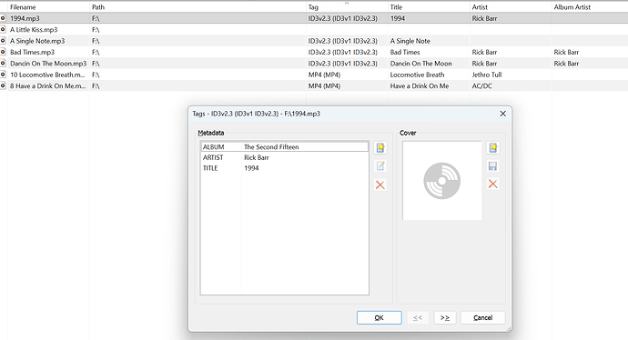Image resolution: width=628 pixels, height=340 pixels.
Task: Go to previous file with << button
Action: coord(418,317)
